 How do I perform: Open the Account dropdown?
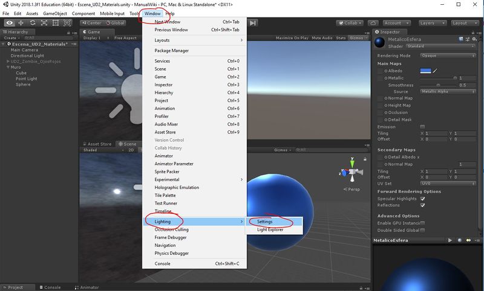397,23
